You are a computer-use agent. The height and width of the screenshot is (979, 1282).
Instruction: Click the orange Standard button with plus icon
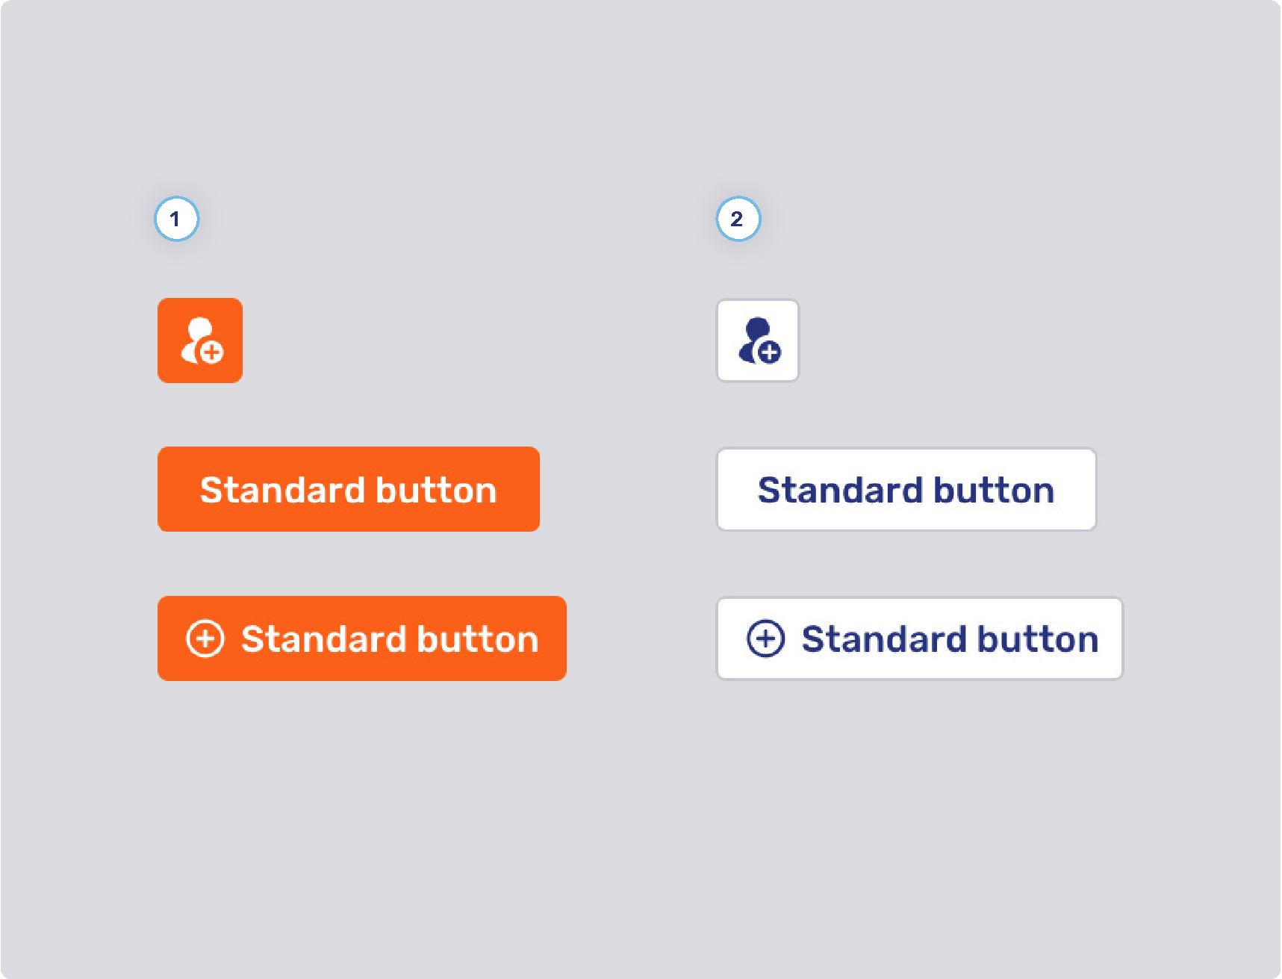coord(362,638)
